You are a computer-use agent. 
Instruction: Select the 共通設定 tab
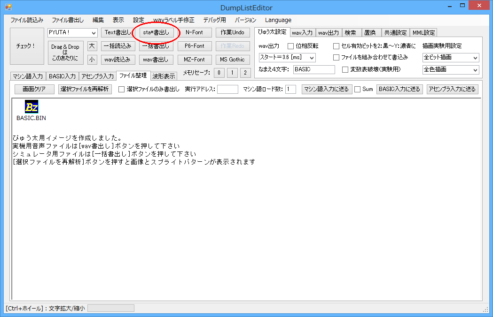[396, 33]
